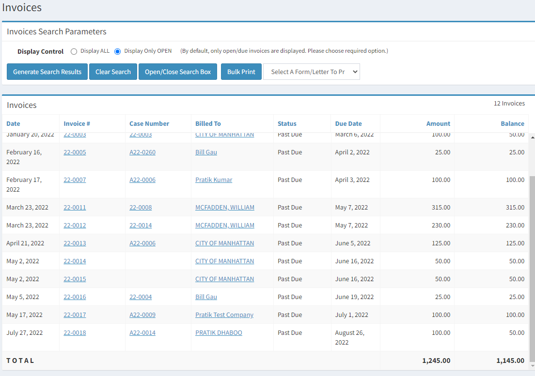Click the Invoices Search Parameters heading

click(57, 31)
